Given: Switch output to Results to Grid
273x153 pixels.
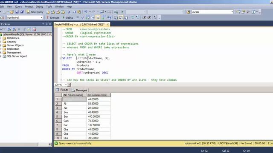Looking at the screenshot, I should (121, 17).
